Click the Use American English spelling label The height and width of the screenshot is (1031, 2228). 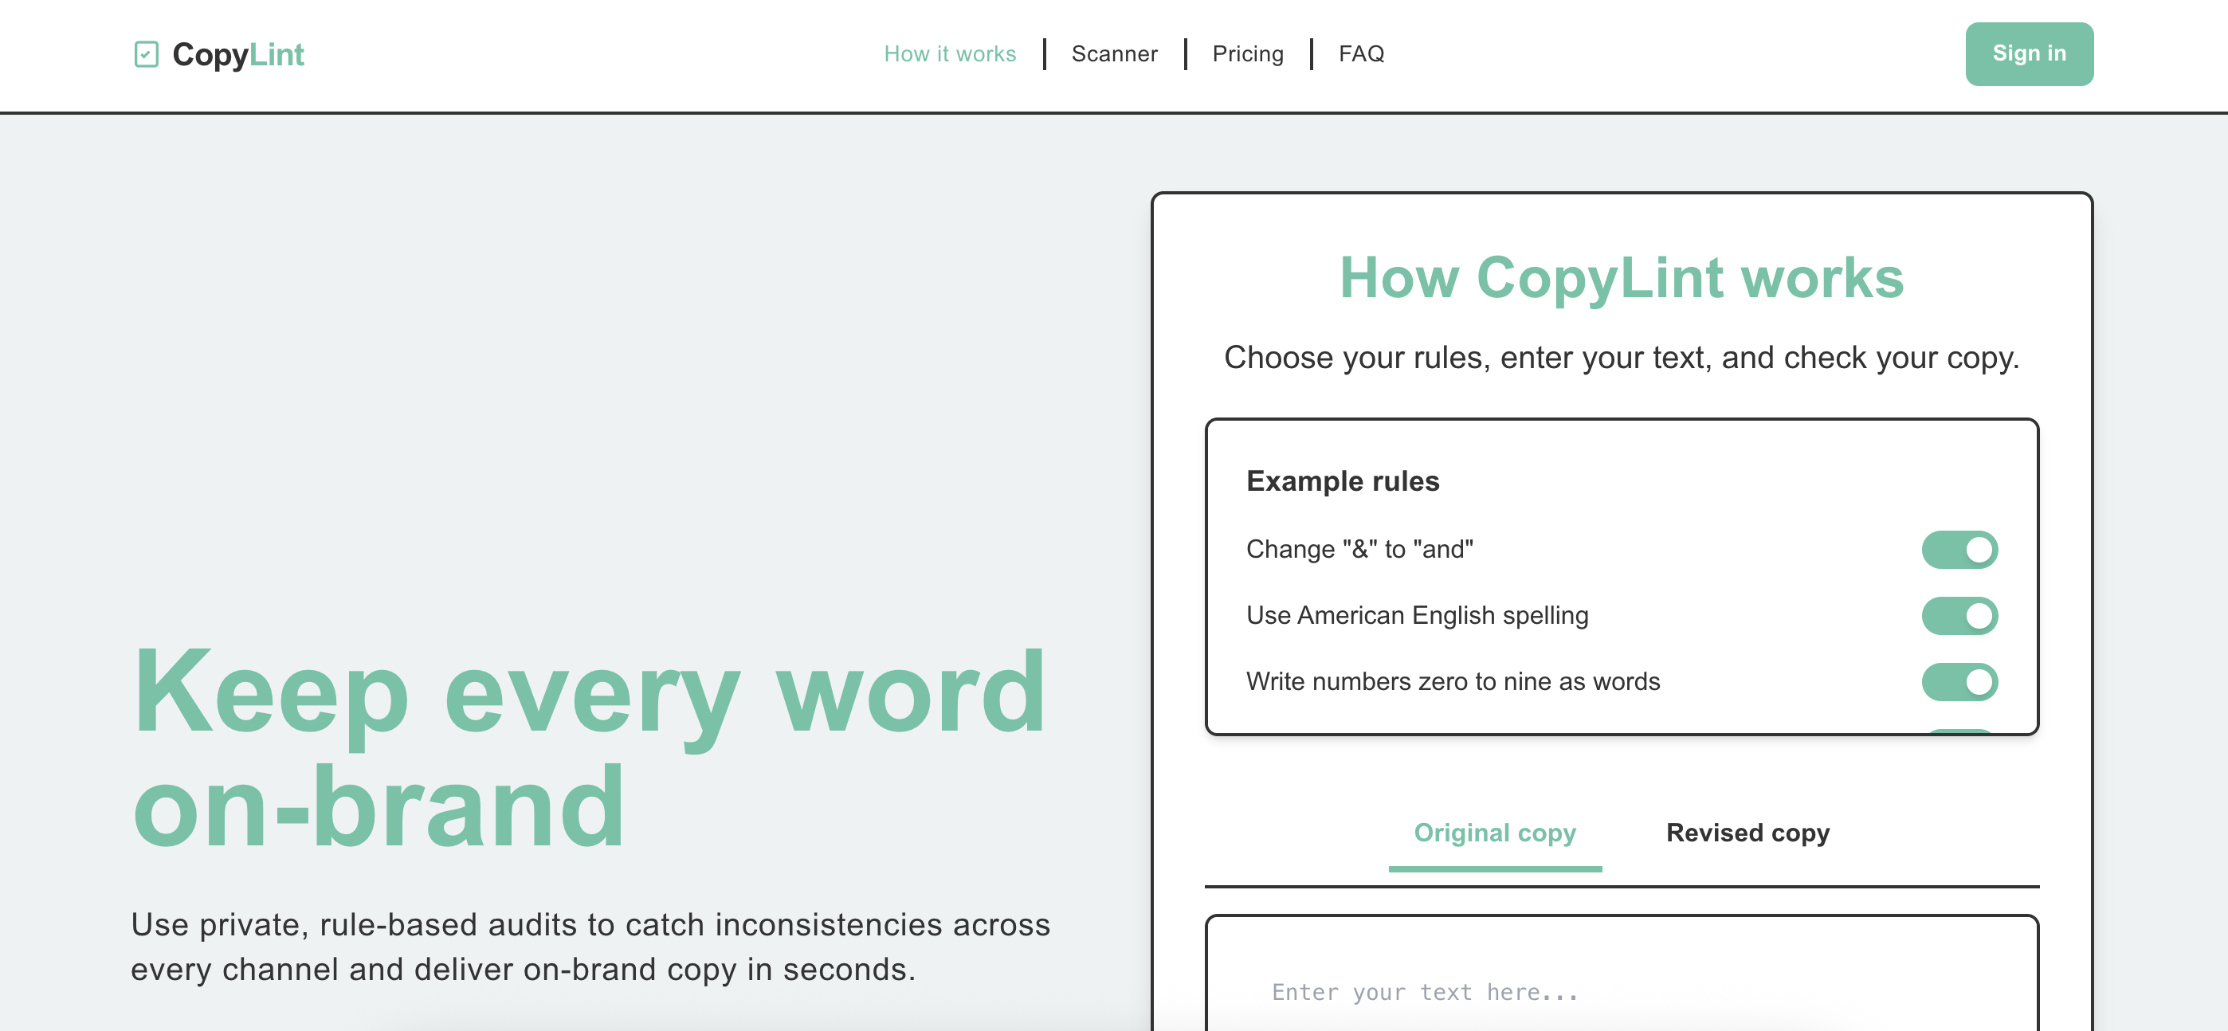pos(1417,616)
